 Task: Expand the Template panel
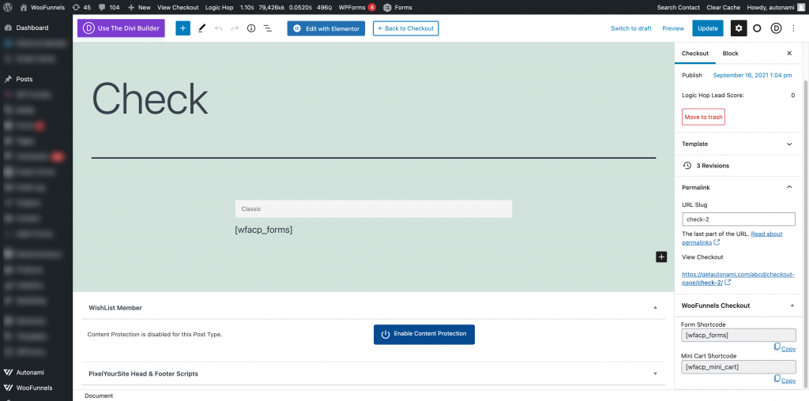(739, 144)
